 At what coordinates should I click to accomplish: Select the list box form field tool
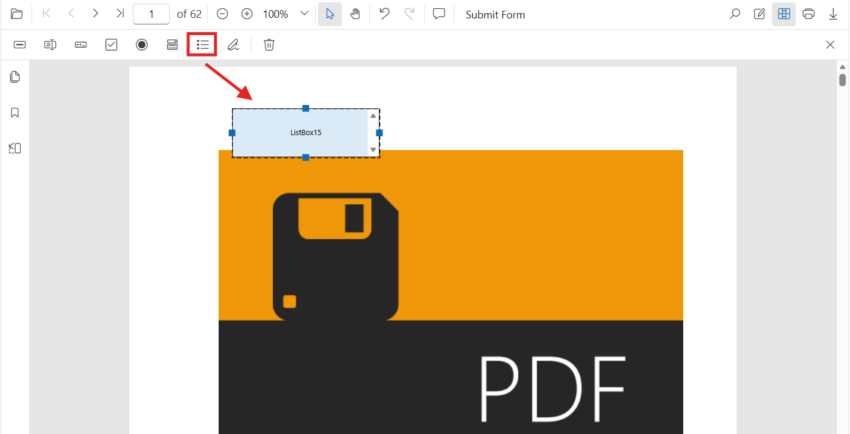pyautogui.click(x=203, y=45)
